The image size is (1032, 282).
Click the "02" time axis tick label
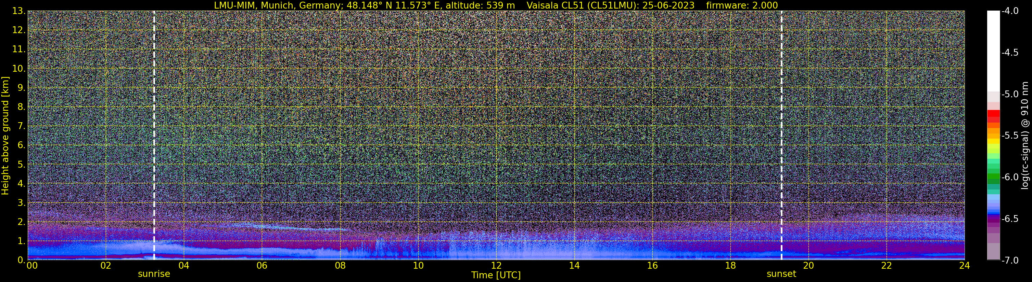105,266
